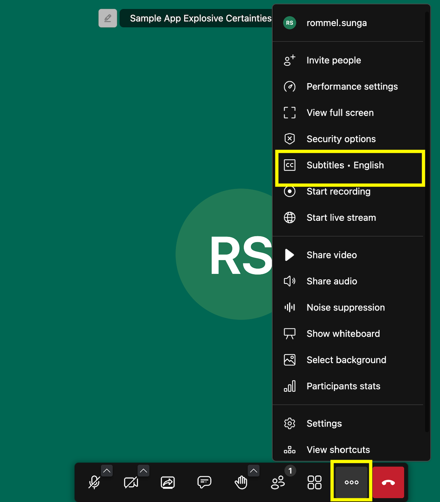Open the chat panel
This screenshot has height=502, width=440.
click(x=204, y=483)
